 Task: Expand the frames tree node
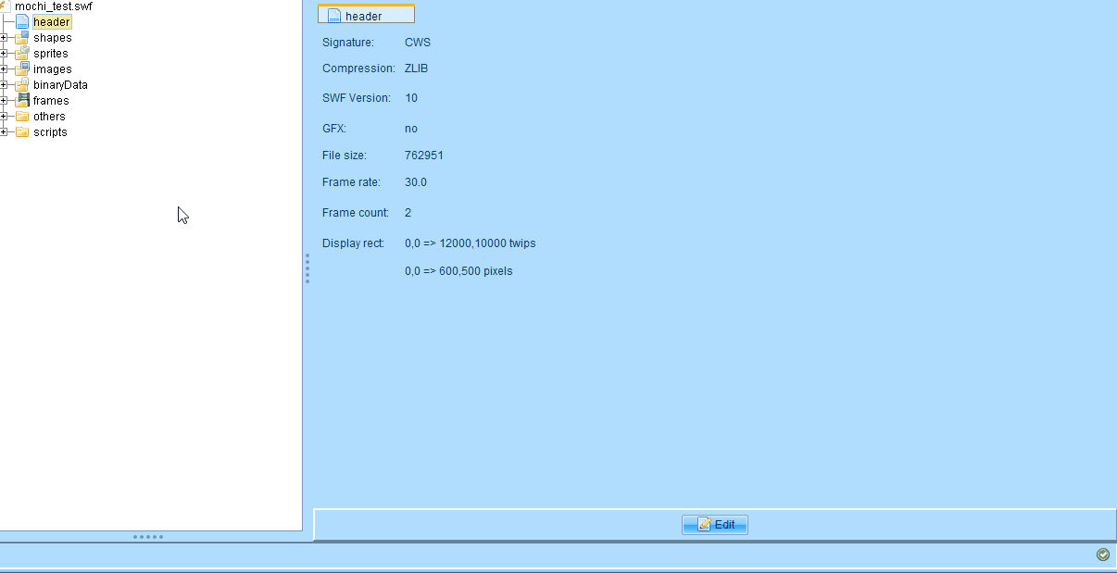4,101
